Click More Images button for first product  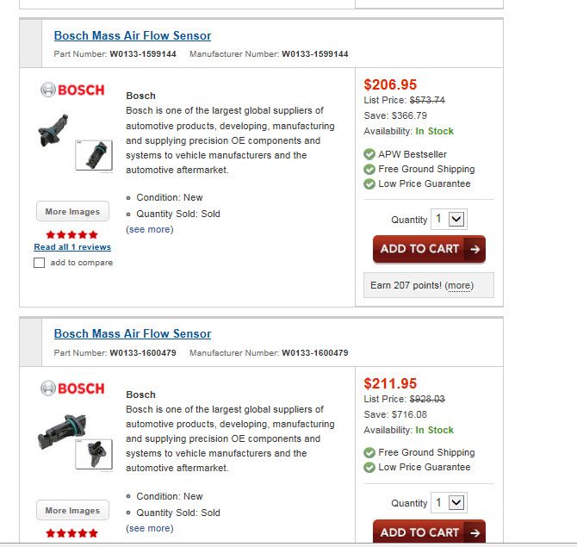(x=72, y=212)
